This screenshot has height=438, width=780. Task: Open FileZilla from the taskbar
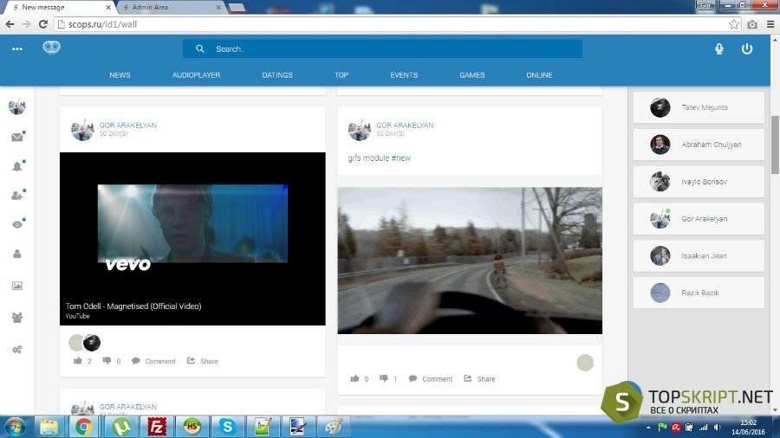[x=156, y=427]
